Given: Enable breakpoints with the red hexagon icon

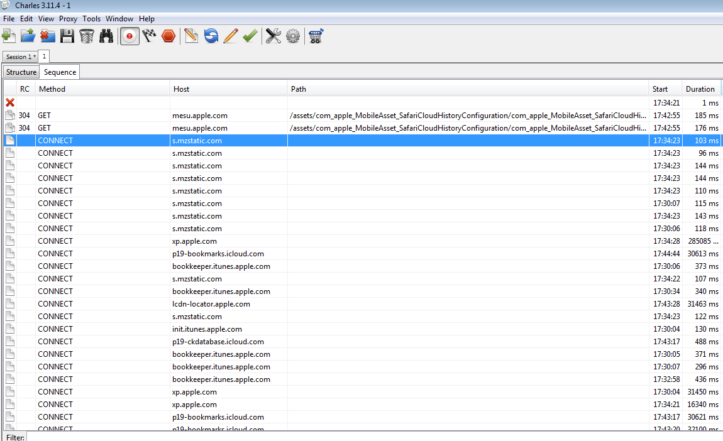Looking at the screenshot, I should tap(168, 36).
